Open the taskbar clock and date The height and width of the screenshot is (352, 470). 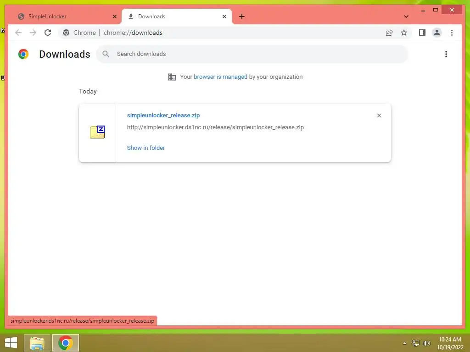tap(450, 343)
